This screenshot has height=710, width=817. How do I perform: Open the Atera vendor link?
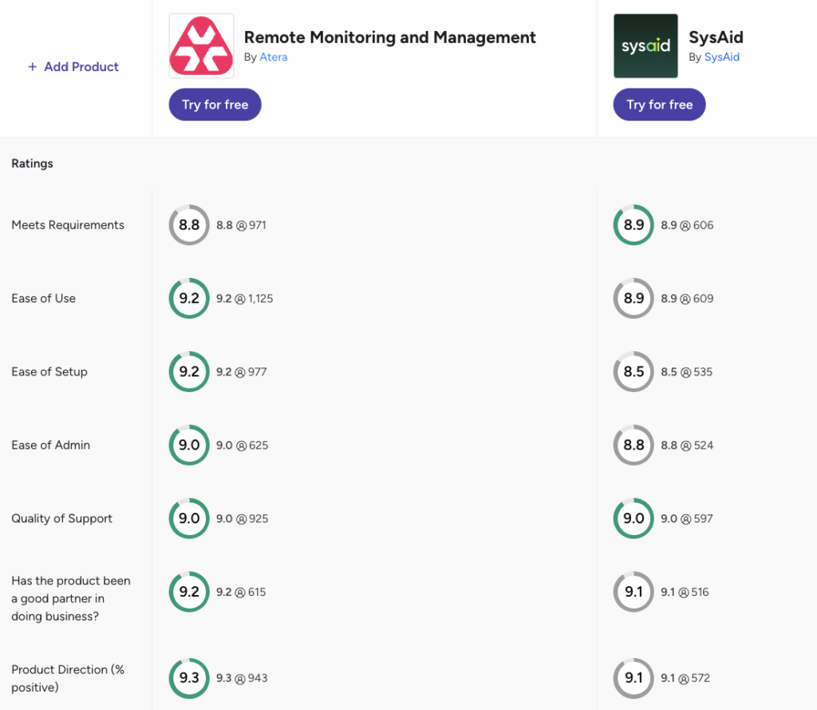pyautogui.click(x=274, y=57)
